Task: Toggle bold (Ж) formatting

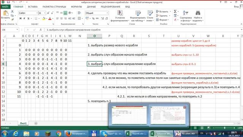Action: (x=20, y=19)
